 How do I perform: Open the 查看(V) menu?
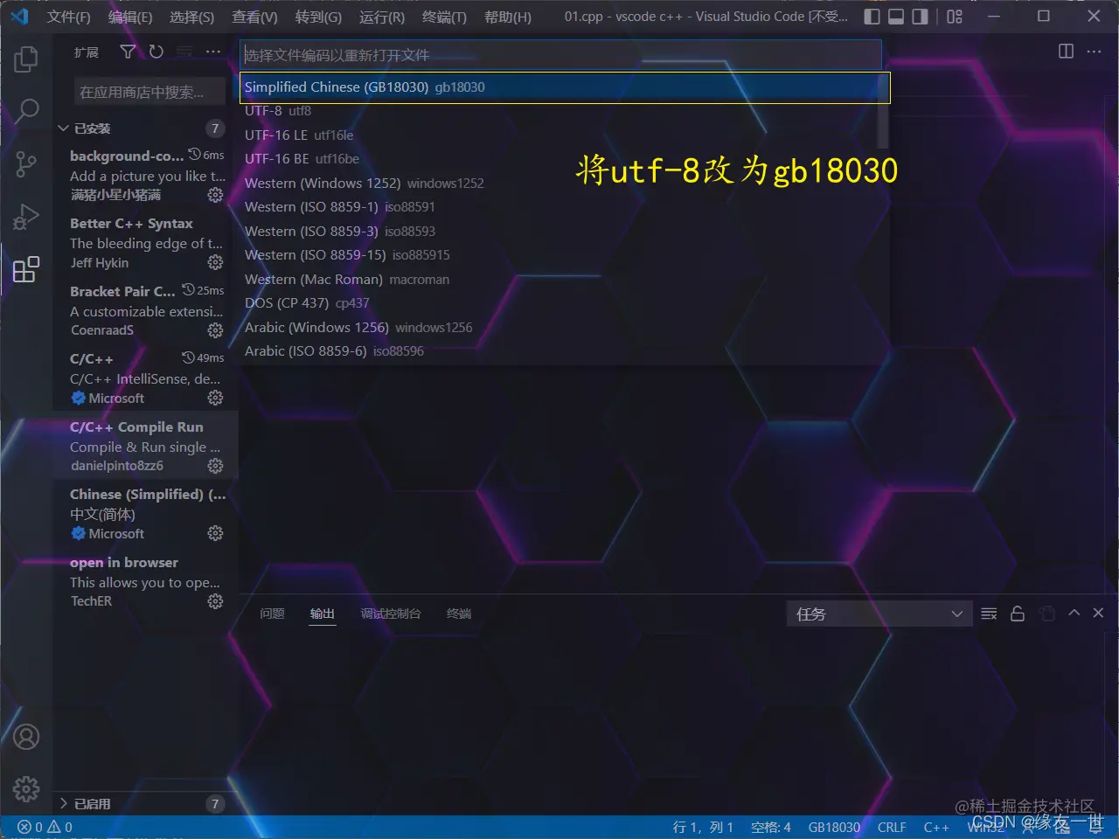[254, 17]
